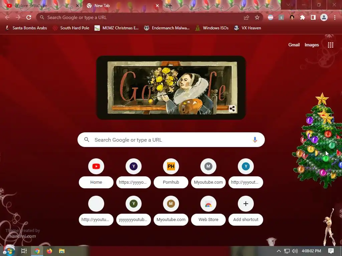Open the Chrome profile avatar
The height and width of the screenshot is (256, 342).
point(324,17)
